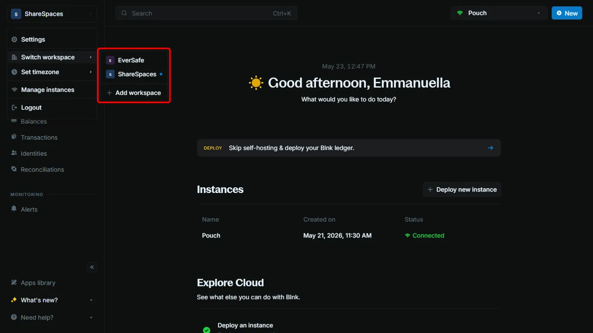Click the arrow on the deploy banner
Image resolution: width=593 pixels, height=333 pixels.
coord(491,148)
